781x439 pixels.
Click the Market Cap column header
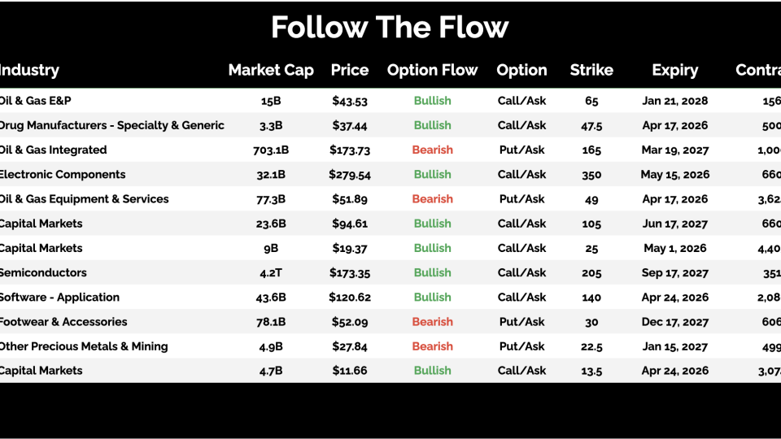[271, 70]
